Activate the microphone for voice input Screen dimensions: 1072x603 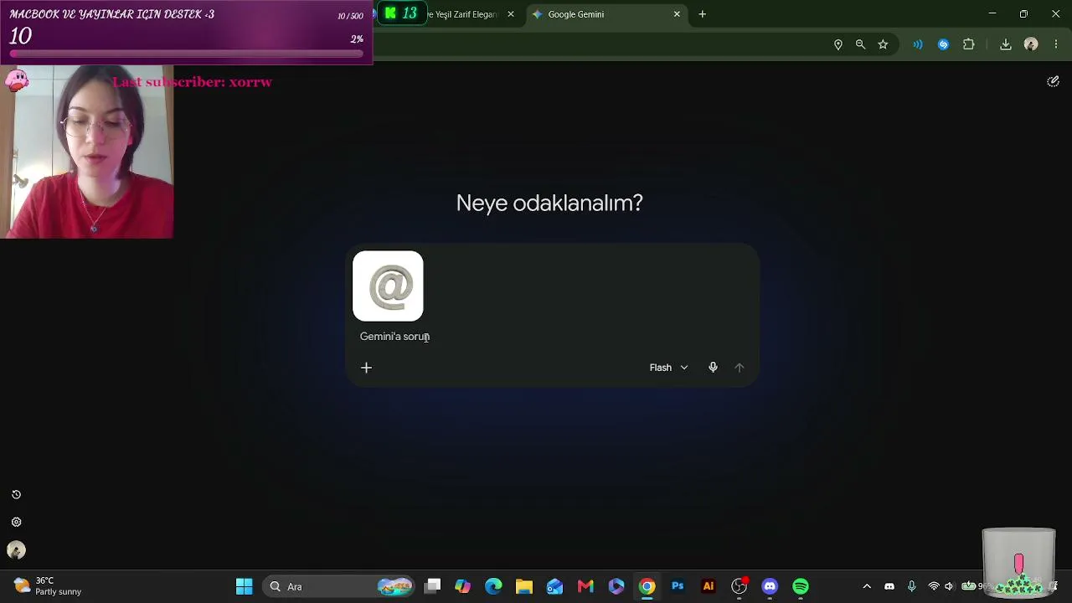(713, 368)
